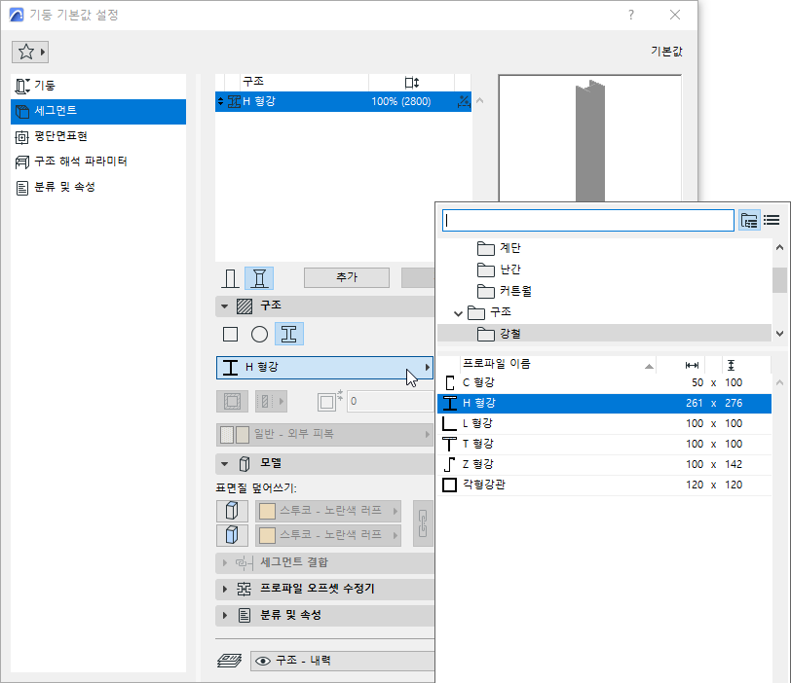
Task: Select the 강철 folder
Action: [x=604, y=334]
